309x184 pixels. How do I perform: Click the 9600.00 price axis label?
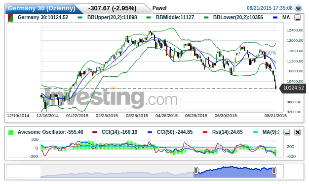point(294,102)
